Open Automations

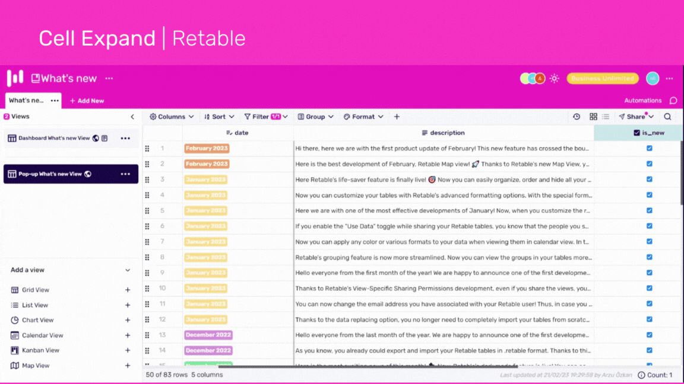coord(642,101)
